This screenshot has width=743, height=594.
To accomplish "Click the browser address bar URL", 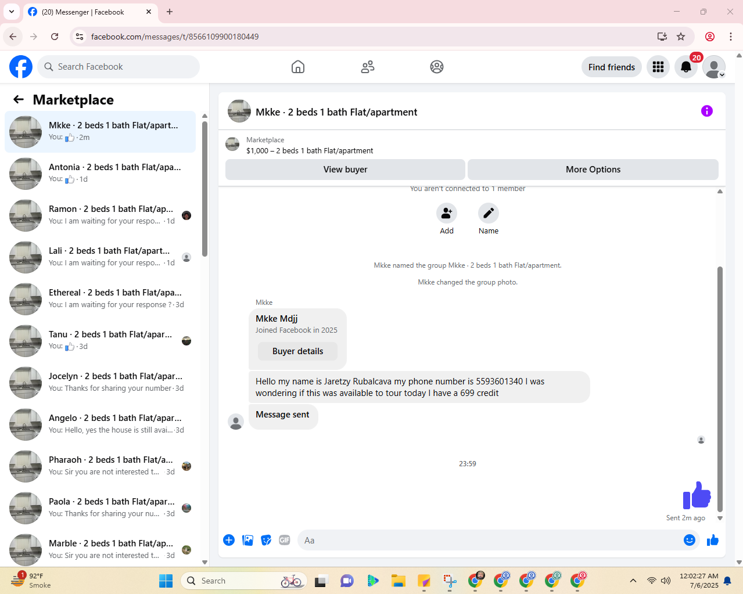I will coord(175,37).
